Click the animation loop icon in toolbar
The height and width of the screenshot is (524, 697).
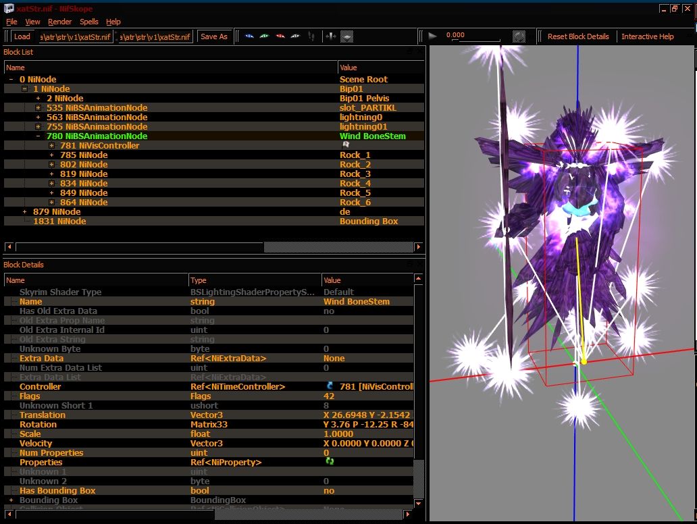(x=519, y=36)
